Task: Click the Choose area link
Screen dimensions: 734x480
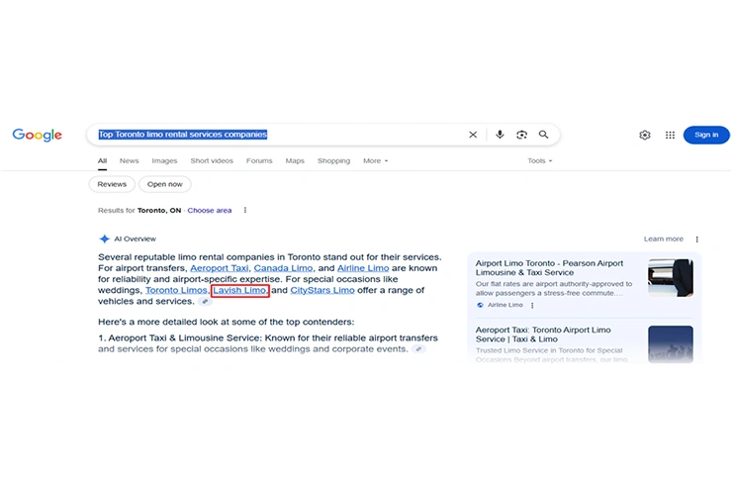Action: 210,210
